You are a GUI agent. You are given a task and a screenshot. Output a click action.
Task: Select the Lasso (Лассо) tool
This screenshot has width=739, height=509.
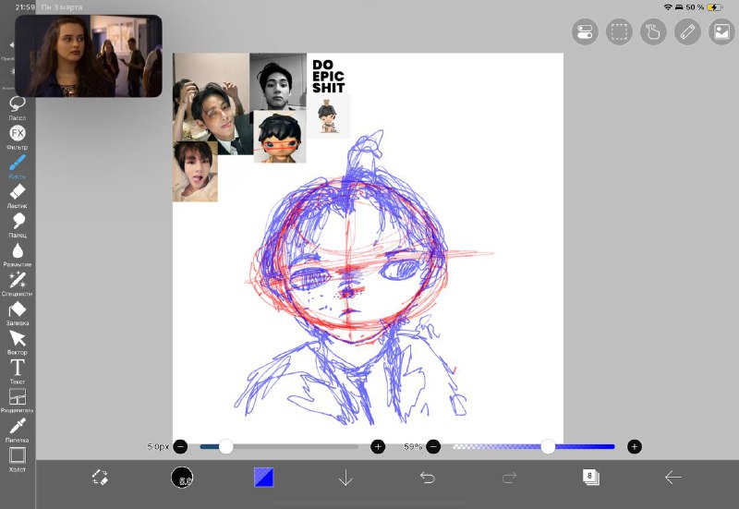[x=17, y=103]
